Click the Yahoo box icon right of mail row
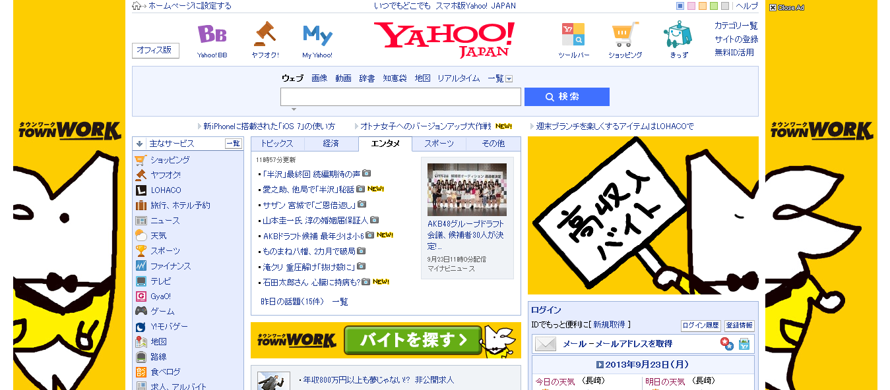The image size is (890, 390). (x=744, y=344)
